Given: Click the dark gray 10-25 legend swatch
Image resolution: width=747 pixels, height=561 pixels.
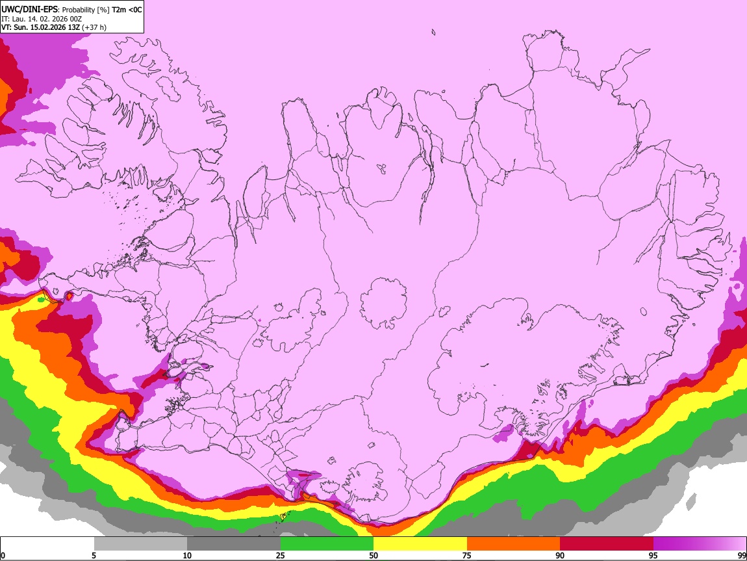Looking at the screenshot, I should click(233, 544).
